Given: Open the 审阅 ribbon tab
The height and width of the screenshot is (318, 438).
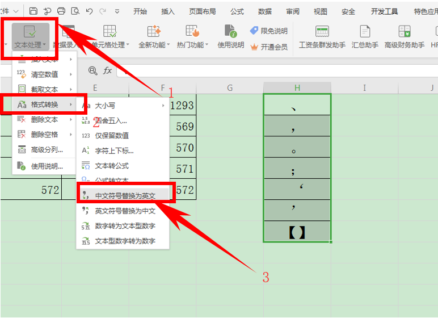Looking at the screenshot, I should (x=293, y=11).
